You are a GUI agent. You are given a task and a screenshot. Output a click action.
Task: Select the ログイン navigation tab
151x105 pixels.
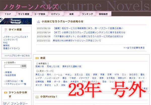coord(55,14)
